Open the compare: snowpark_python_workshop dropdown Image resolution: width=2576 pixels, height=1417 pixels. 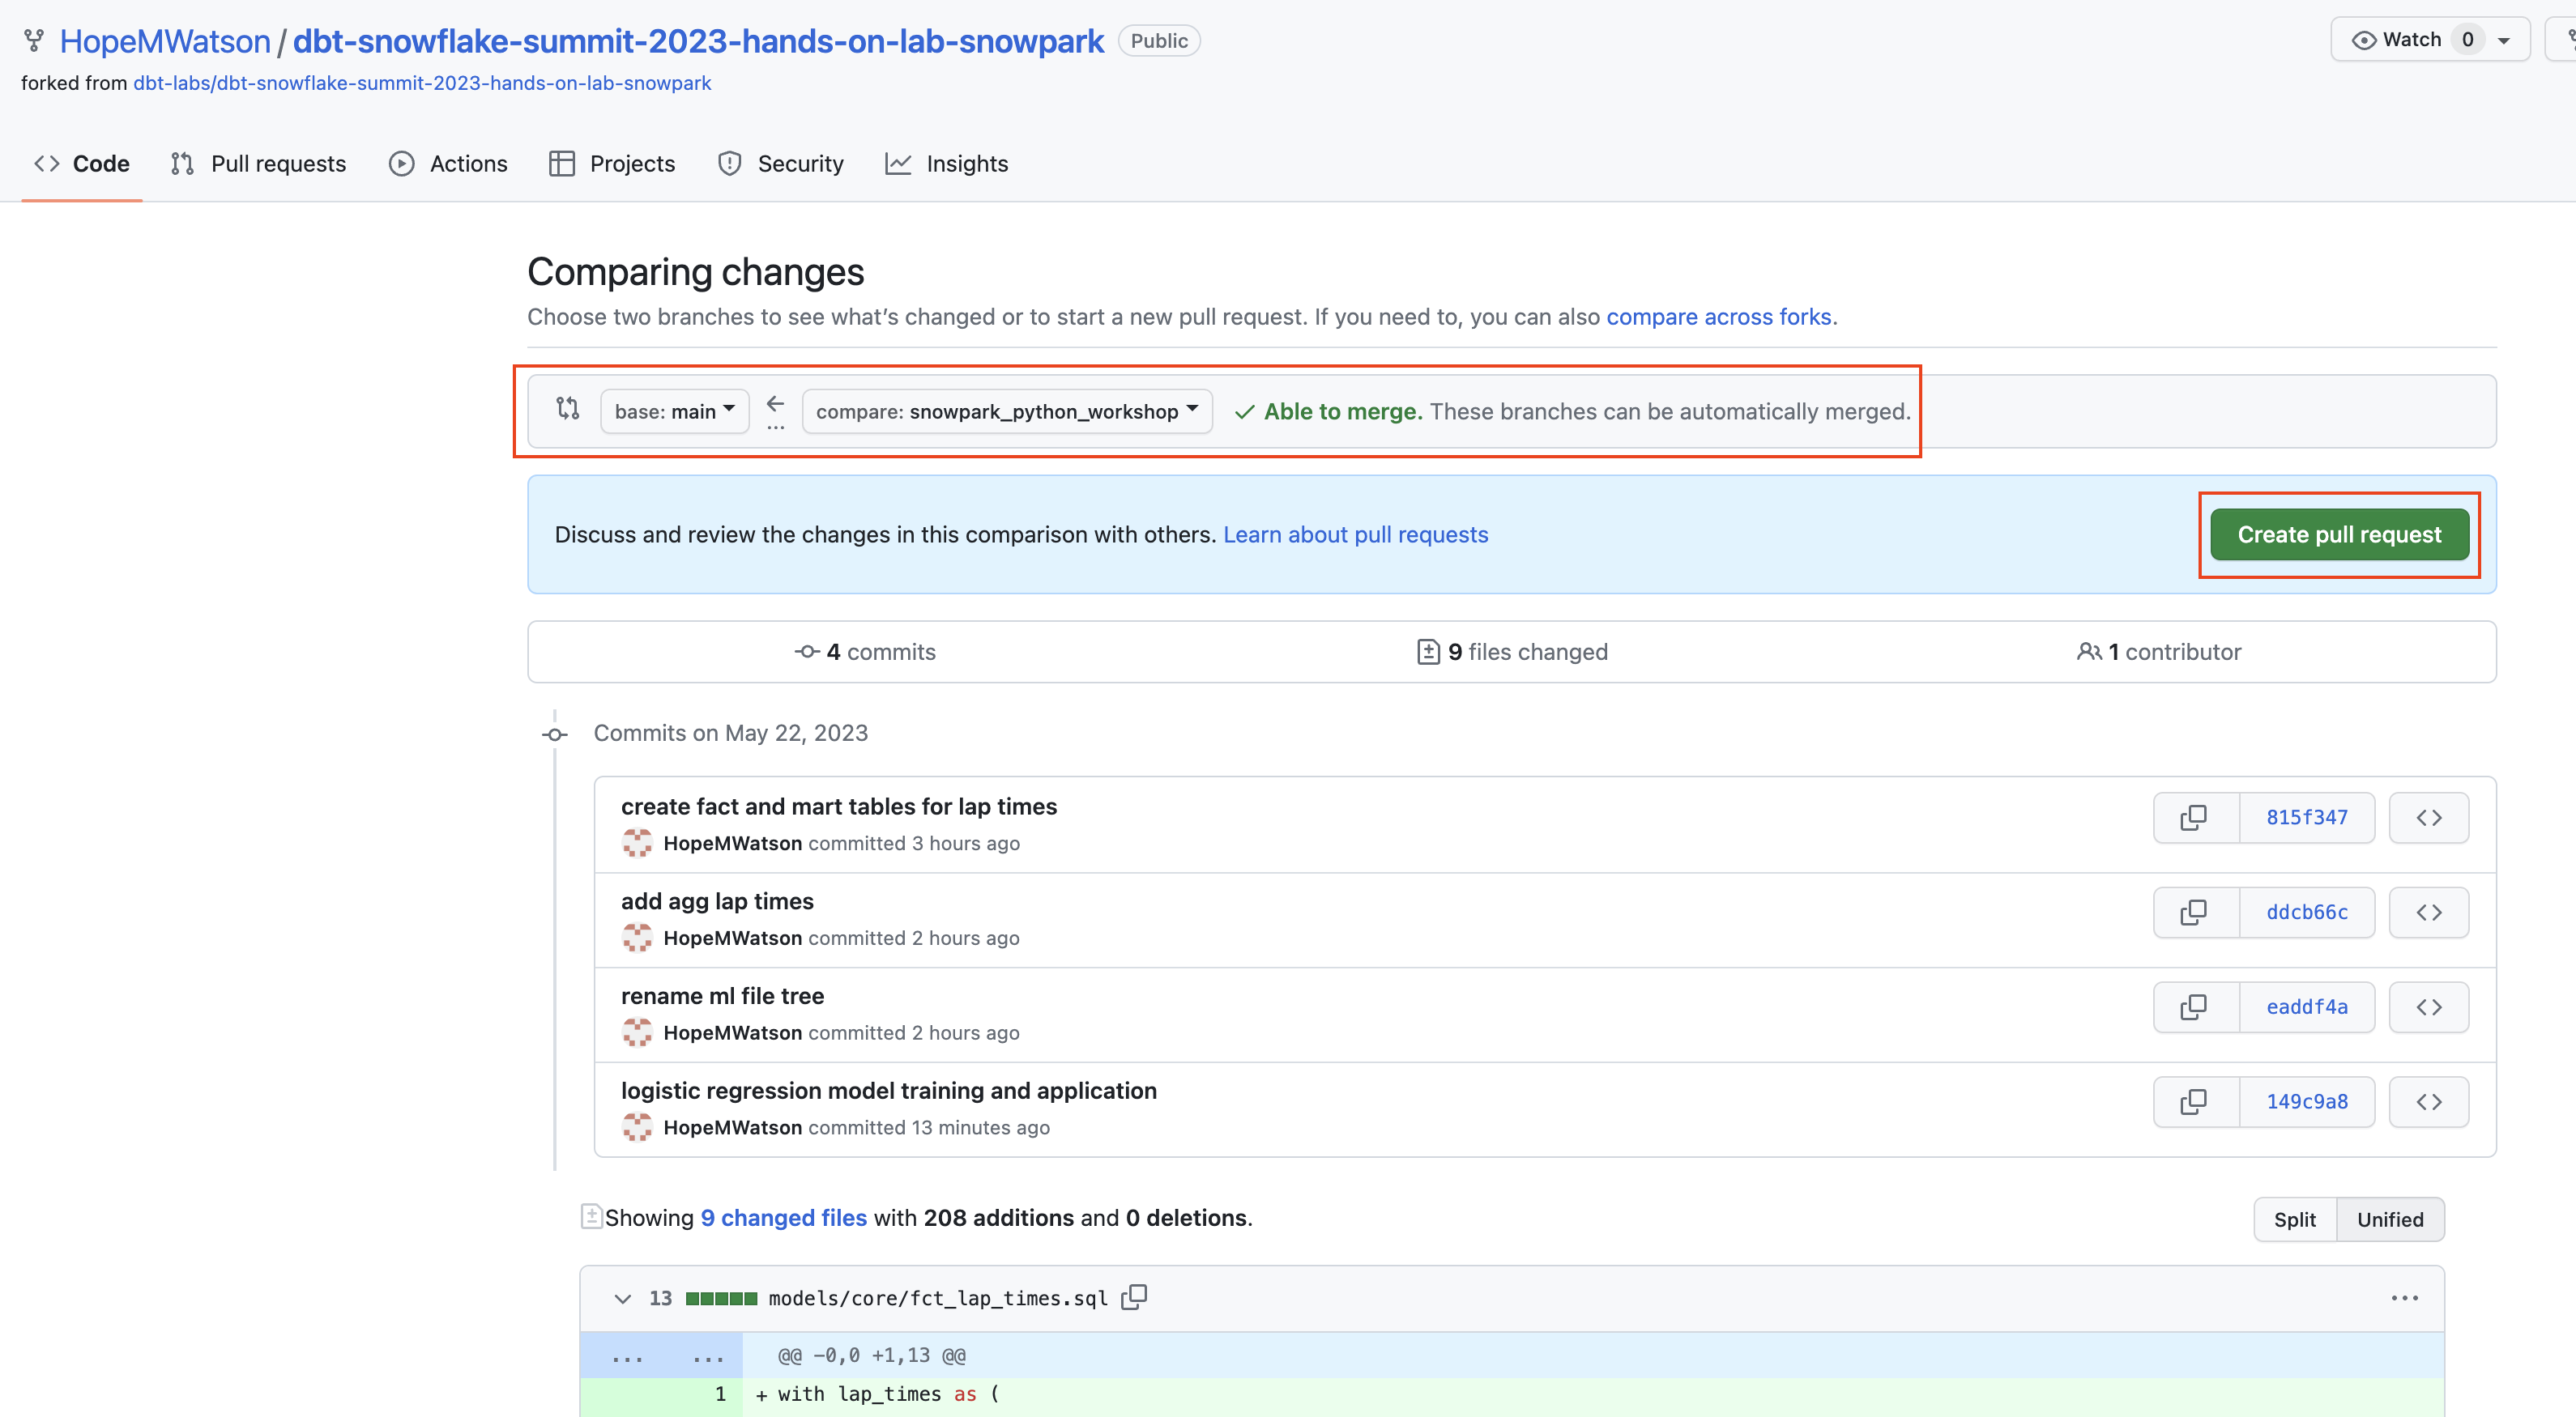click(1006, 411)
